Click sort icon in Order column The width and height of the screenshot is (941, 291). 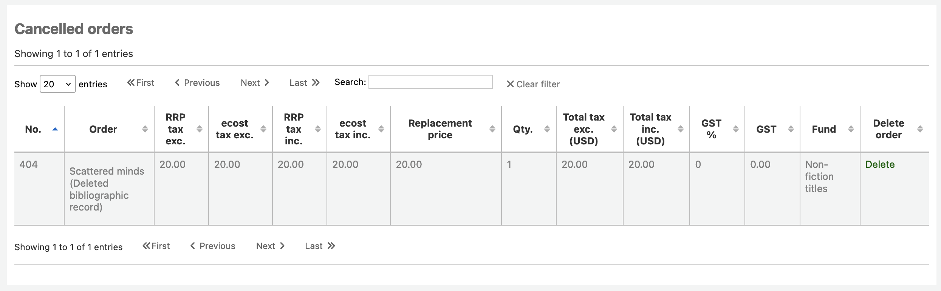(145, 129)
